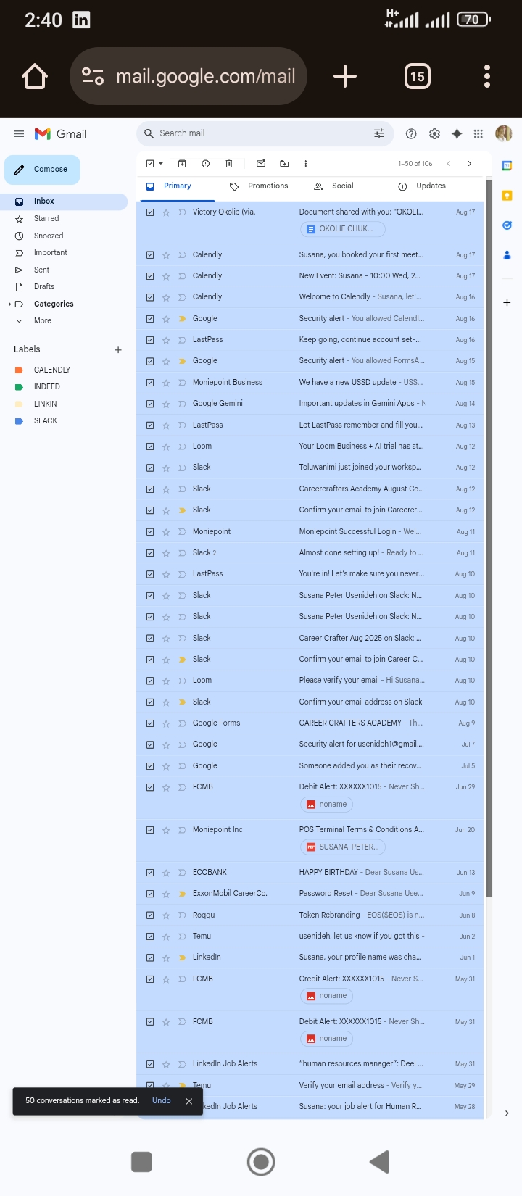Viewport: 522px width, 1196px height.
Task: Star the Victory Okolie email
Action: tap(166, 212)
